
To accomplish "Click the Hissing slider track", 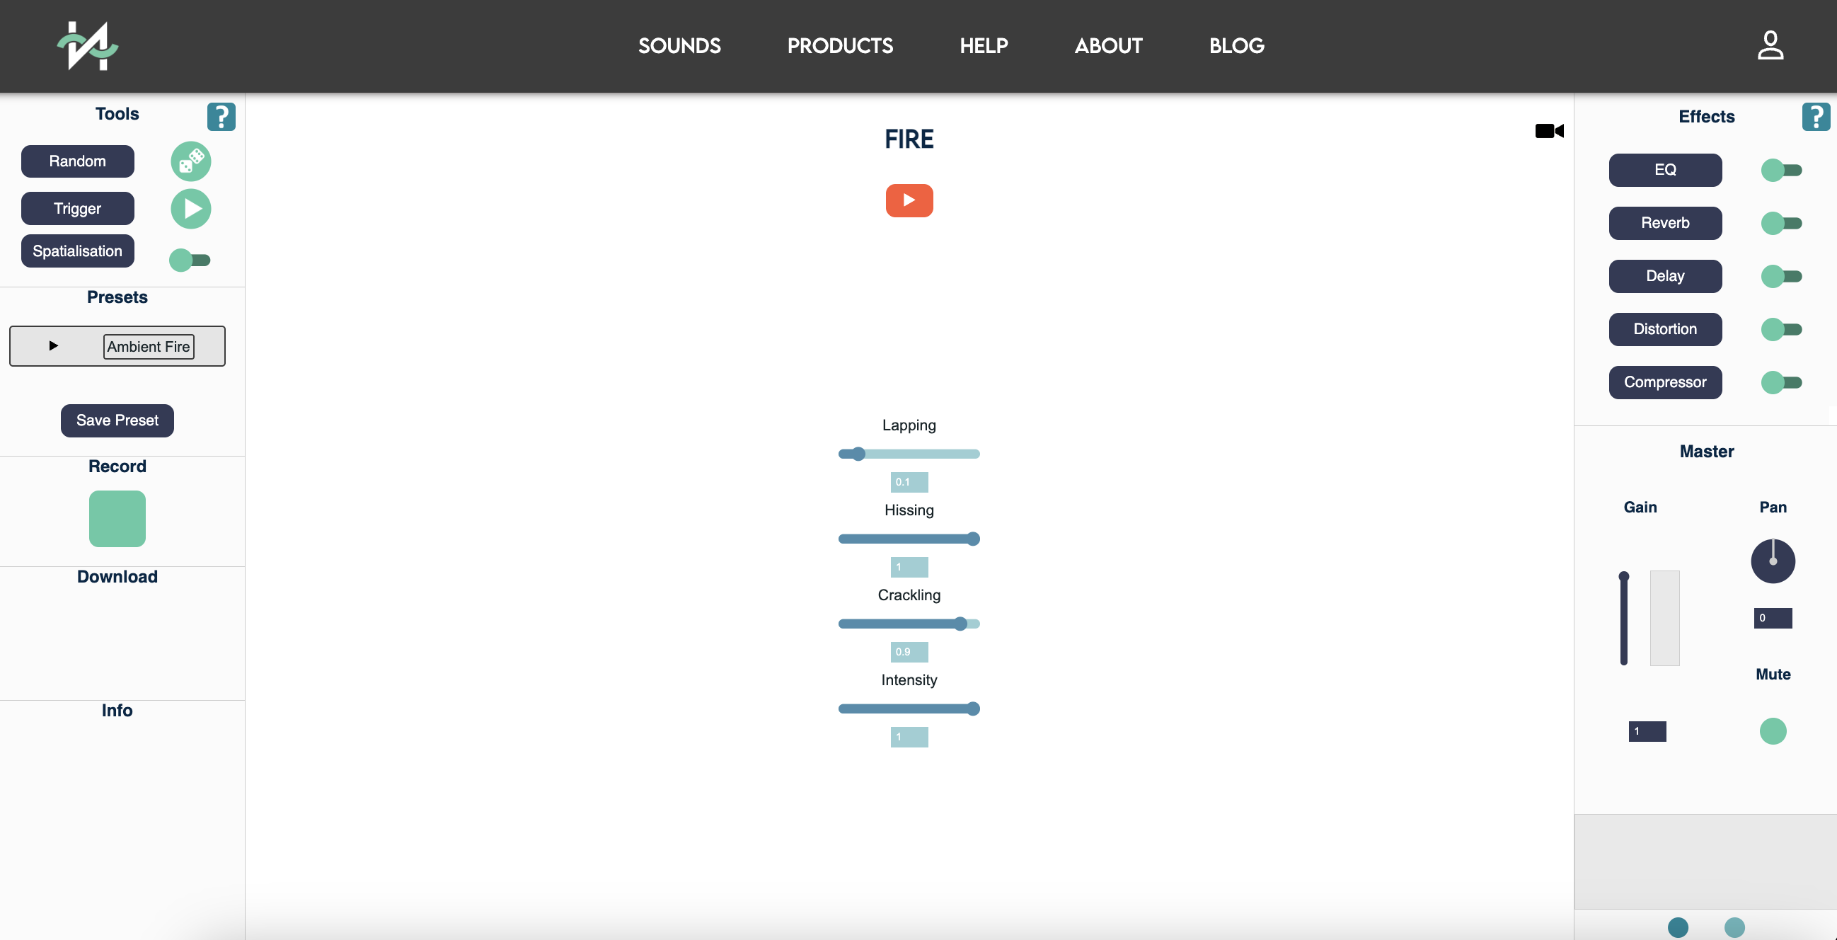I will [909, 539].
